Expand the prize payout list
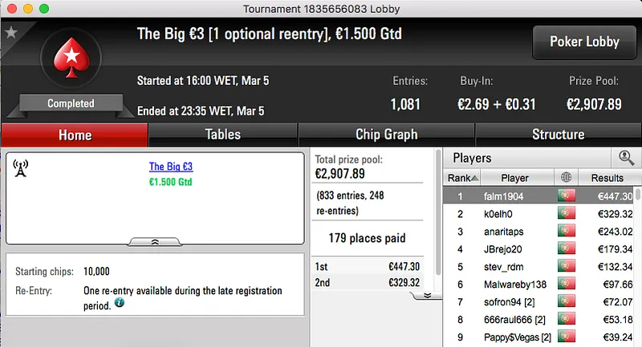642x347 pixels. (x=428, y=295)
